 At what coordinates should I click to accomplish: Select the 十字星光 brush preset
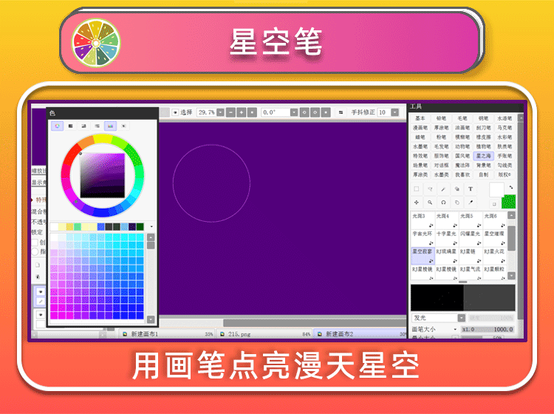pos(447,238)
